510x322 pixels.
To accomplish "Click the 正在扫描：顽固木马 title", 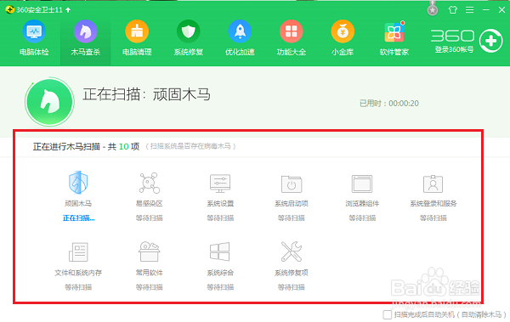I will tap(146, 94).
